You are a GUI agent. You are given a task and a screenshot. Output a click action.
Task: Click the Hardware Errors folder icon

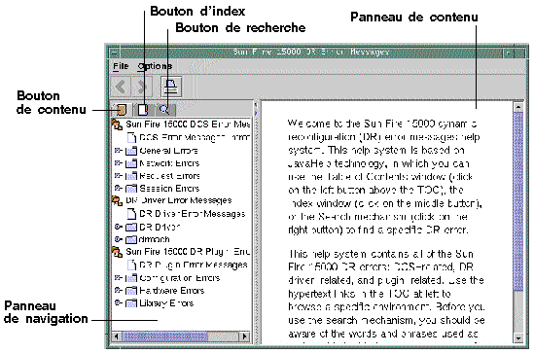point(131,291)
